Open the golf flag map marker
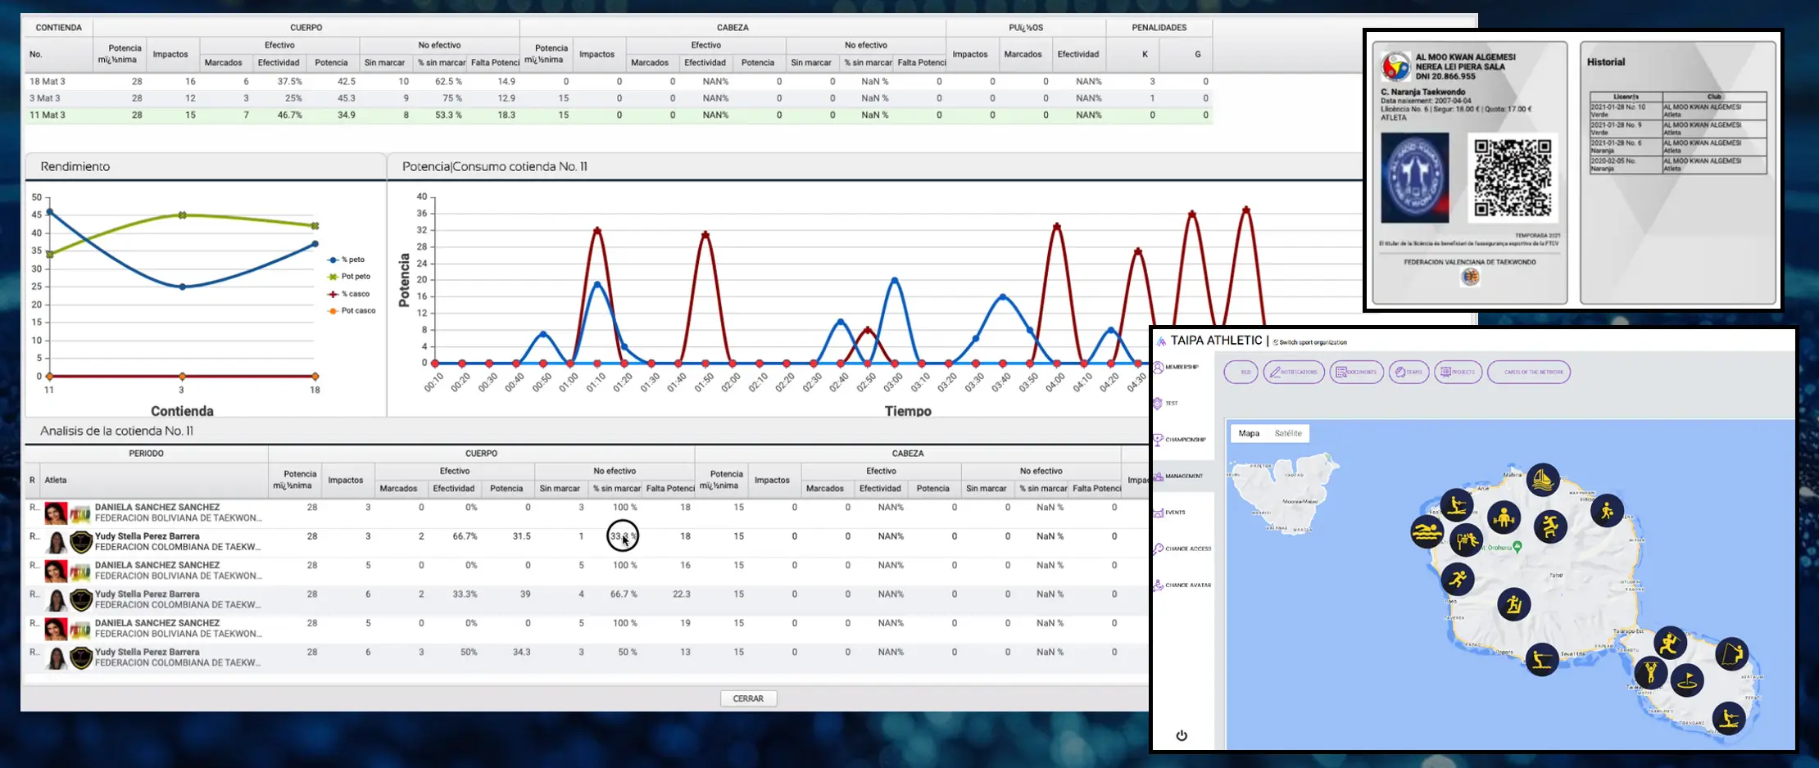Image resolution: width=1819 pixels, height=768 pixels. point(1687,680)
